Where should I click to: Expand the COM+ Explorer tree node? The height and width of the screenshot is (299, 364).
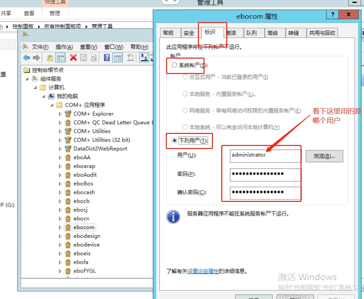pyautogui.click(x=60, y=114)
